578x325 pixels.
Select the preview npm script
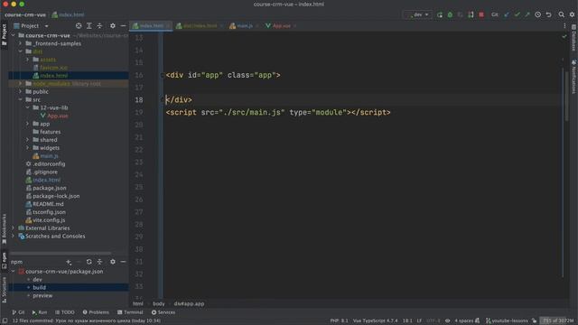tap(42, 295)
